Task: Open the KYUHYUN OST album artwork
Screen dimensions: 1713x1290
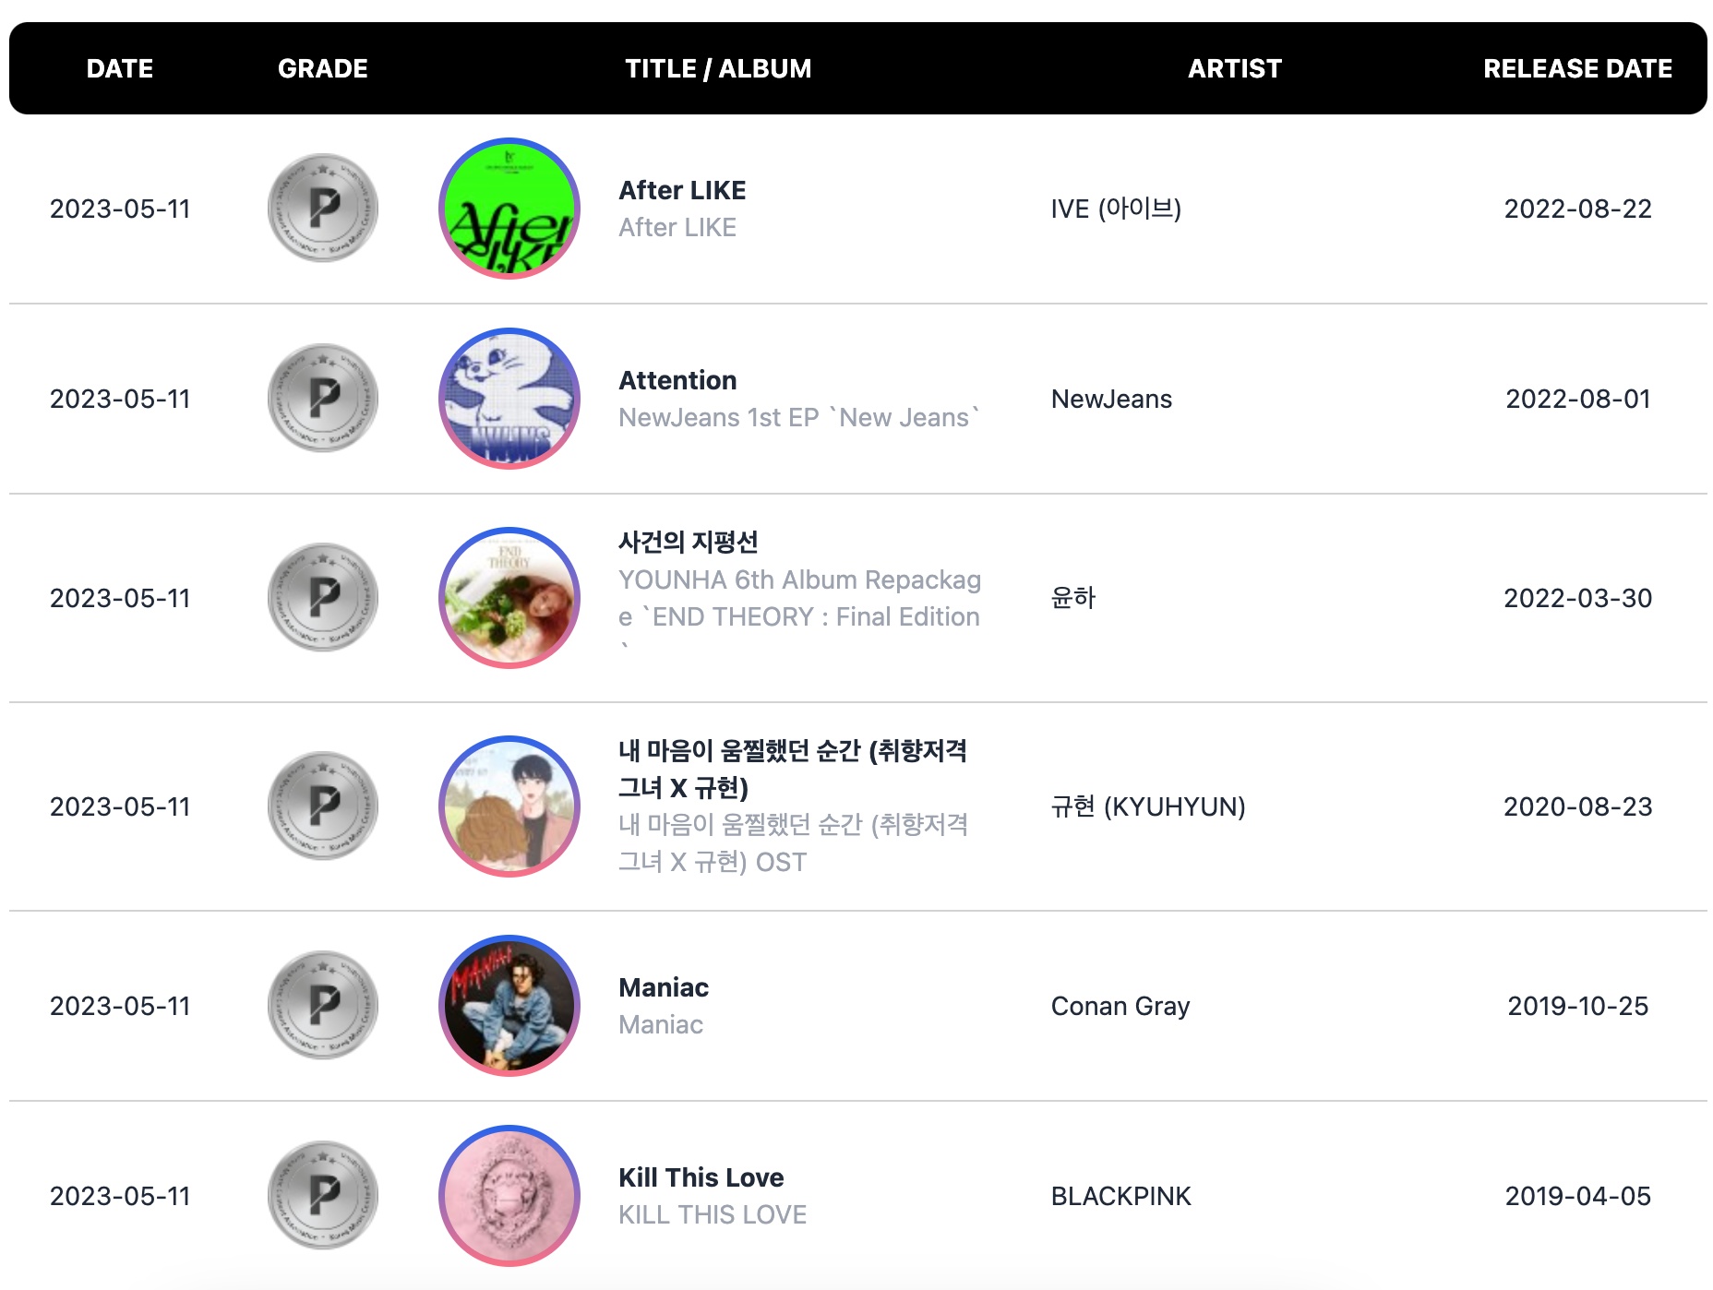Action: tap(509, 806)
